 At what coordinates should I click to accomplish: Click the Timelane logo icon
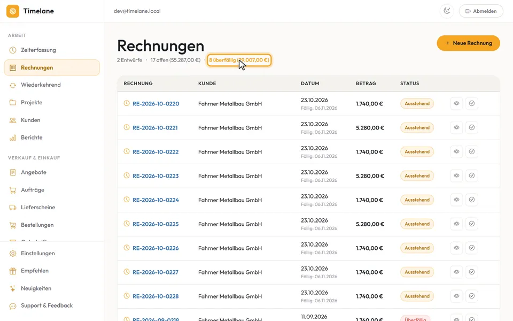click(x=13, y=11)
